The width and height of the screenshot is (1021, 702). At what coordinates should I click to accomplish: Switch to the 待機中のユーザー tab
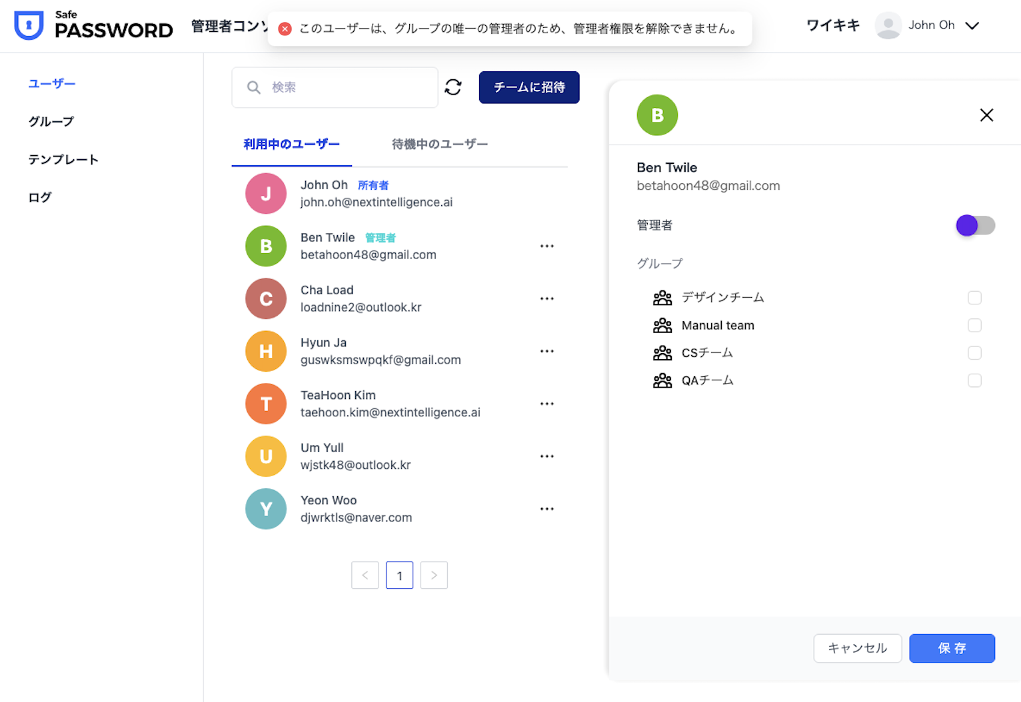pos(439,145)
